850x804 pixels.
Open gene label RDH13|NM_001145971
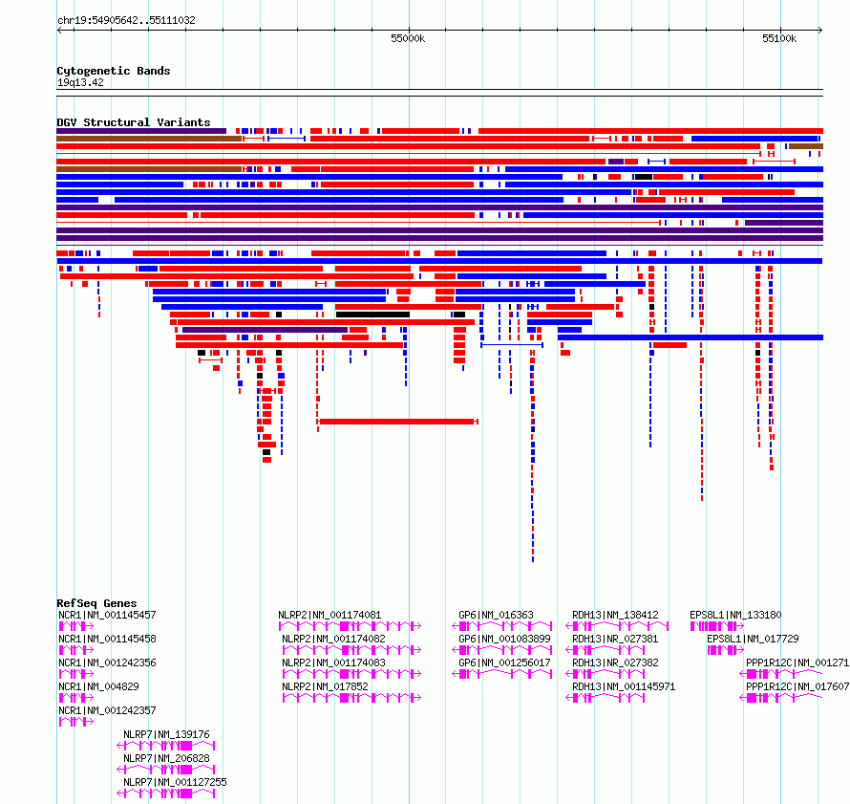pyautogui.click(x=624, y=686)
